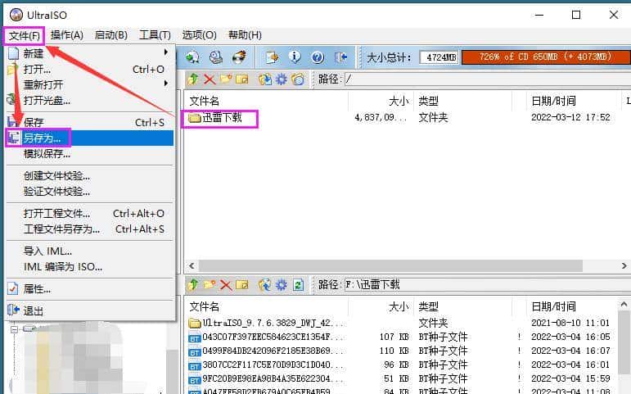631x394 pixels.
Task: Go up one level in the local pane
Action: click(x=193, y=285)
